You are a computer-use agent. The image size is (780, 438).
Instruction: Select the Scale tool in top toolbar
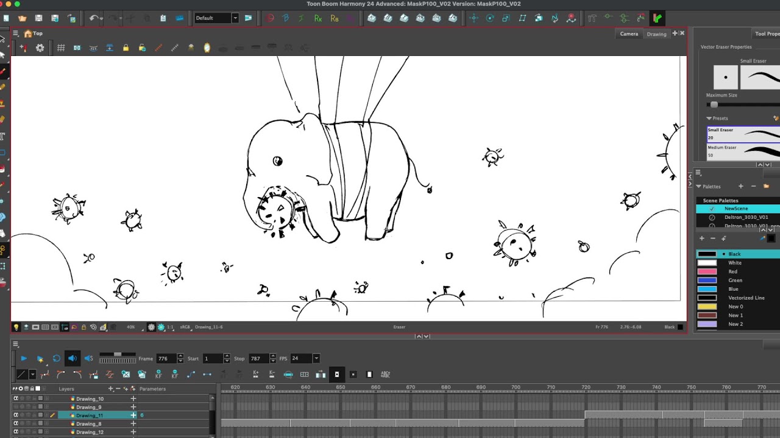point(506,18)
